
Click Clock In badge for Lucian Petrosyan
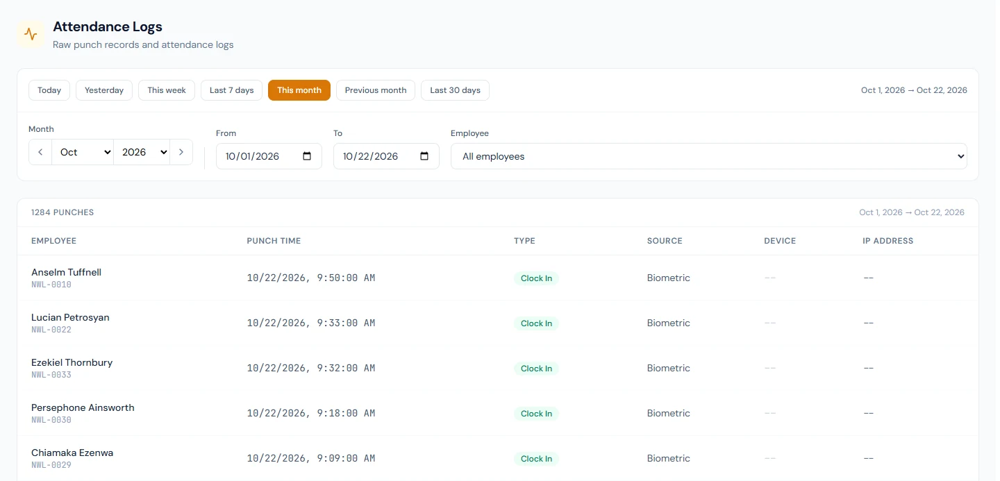pos(536,323)
